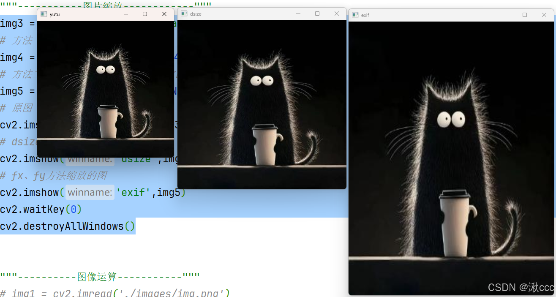Viewport: 556px width, 297px height.
Task: Click the img5 argument in the imshow call
Action: (169, 192)
